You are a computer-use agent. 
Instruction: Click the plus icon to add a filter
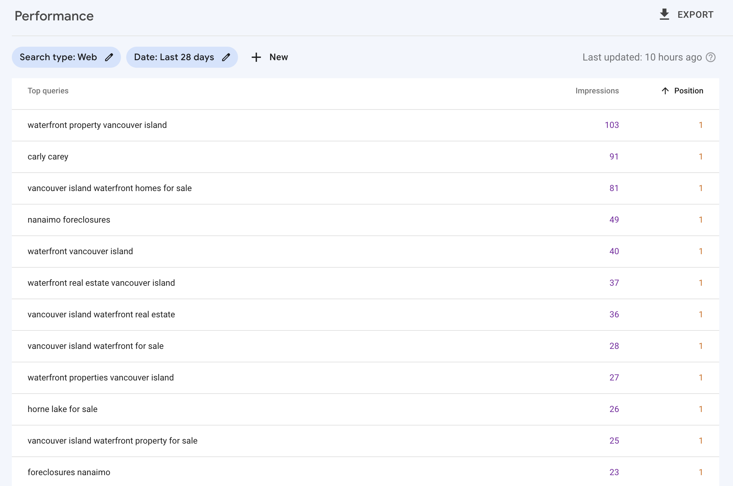pyautogui.click(x=256, y=57)
